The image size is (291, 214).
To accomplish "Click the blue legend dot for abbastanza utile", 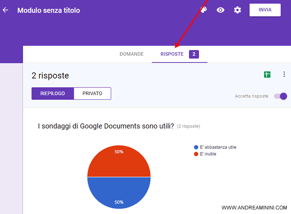I will coord(196,147).
